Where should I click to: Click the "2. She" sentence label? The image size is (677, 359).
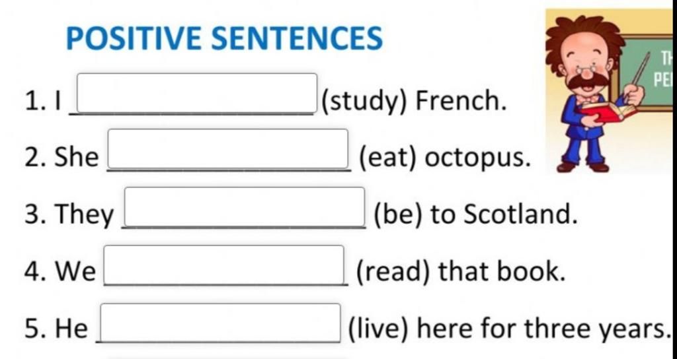click(x=61, y=157)
